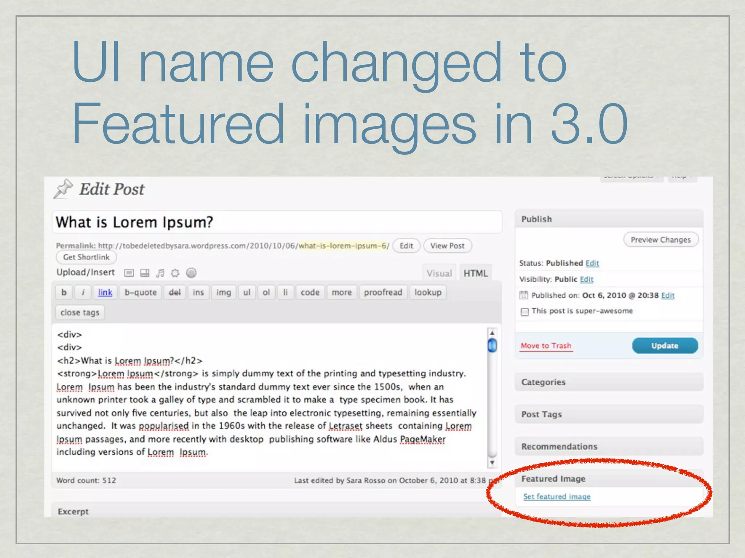The image size is (745, 558).
Task: Run the proofread tool
Action: click(383, 292)
